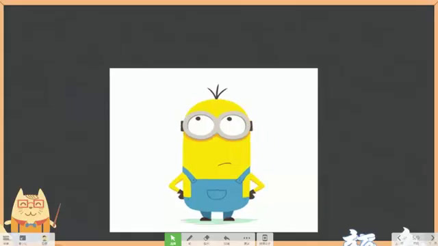Click empty blackboard area above the picture
This screenshot has width=438, height=246.
pos(214,36)
